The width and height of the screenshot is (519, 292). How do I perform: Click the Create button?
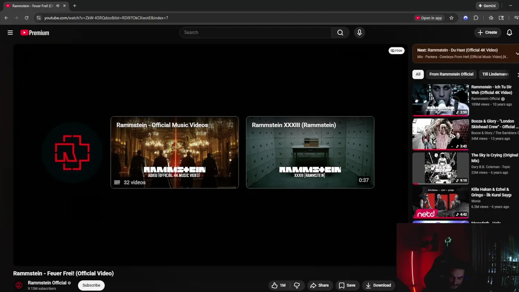click(x=487, y=32)
